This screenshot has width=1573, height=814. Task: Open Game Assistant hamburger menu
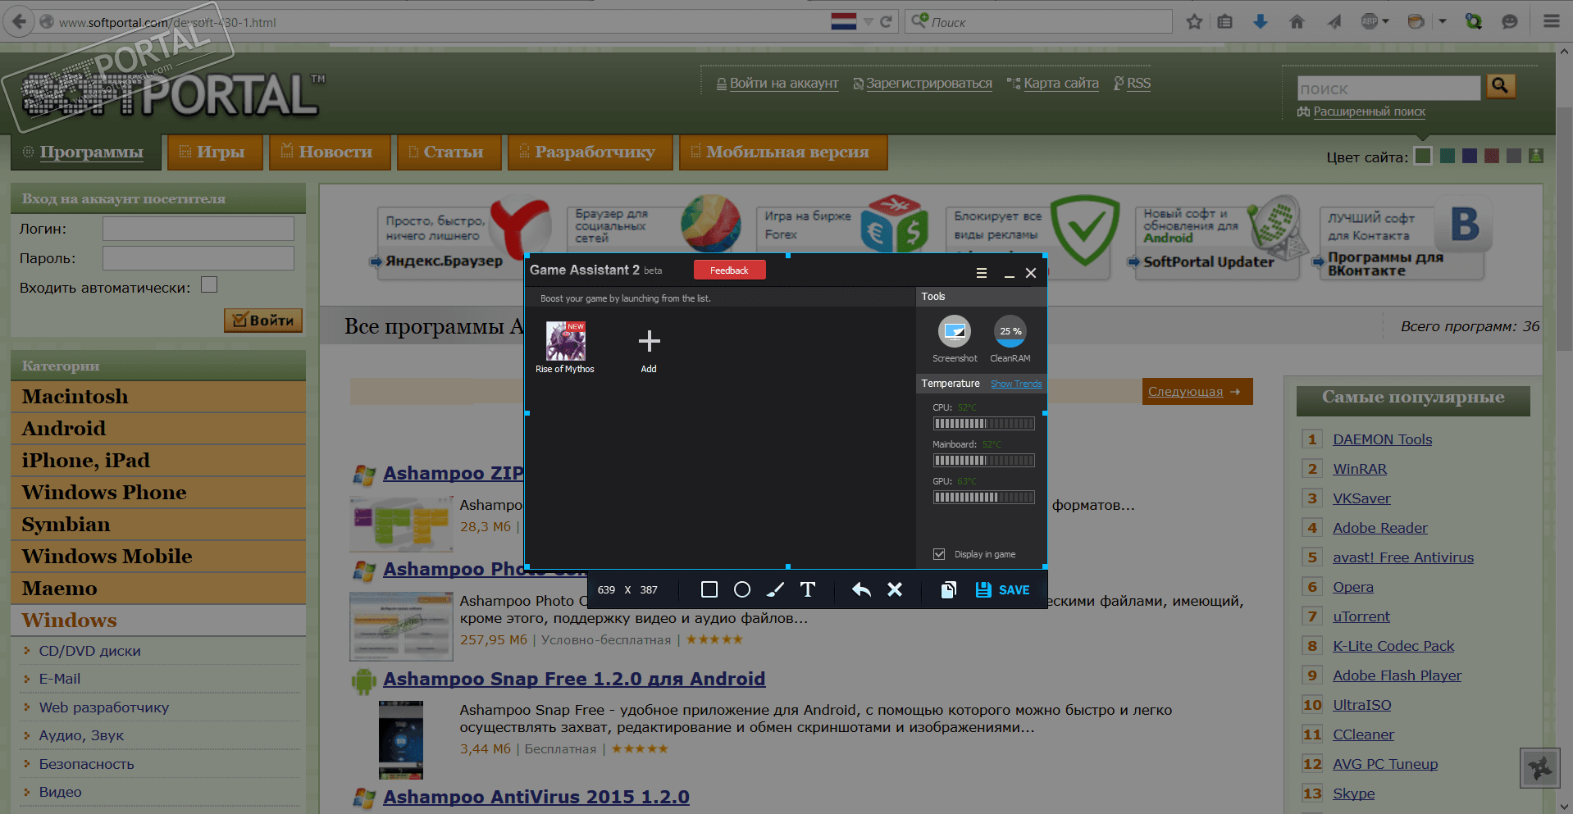(x=982, y=273)
